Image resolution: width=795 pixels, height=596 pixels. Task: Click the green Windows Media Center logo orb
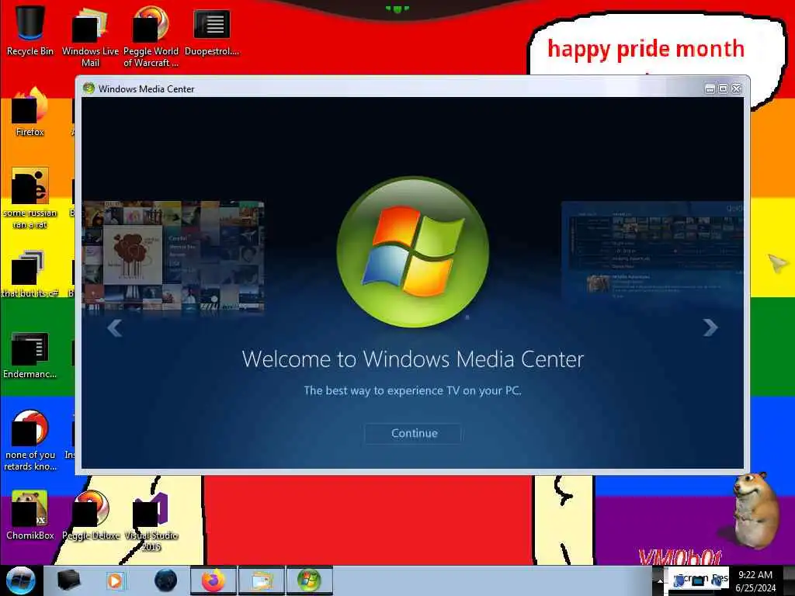(413, 251)
